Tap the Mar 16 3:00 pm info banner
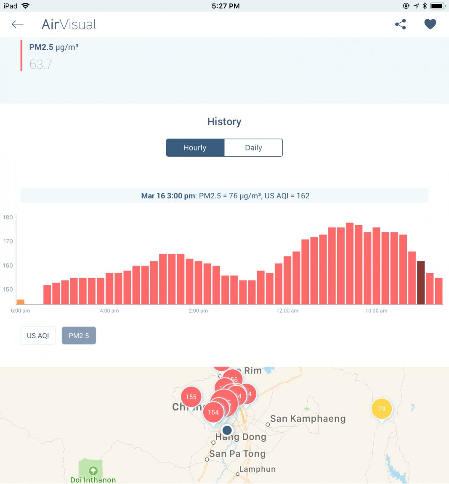The height and width of the screenshot is (484, 449). tap(224, 196)
